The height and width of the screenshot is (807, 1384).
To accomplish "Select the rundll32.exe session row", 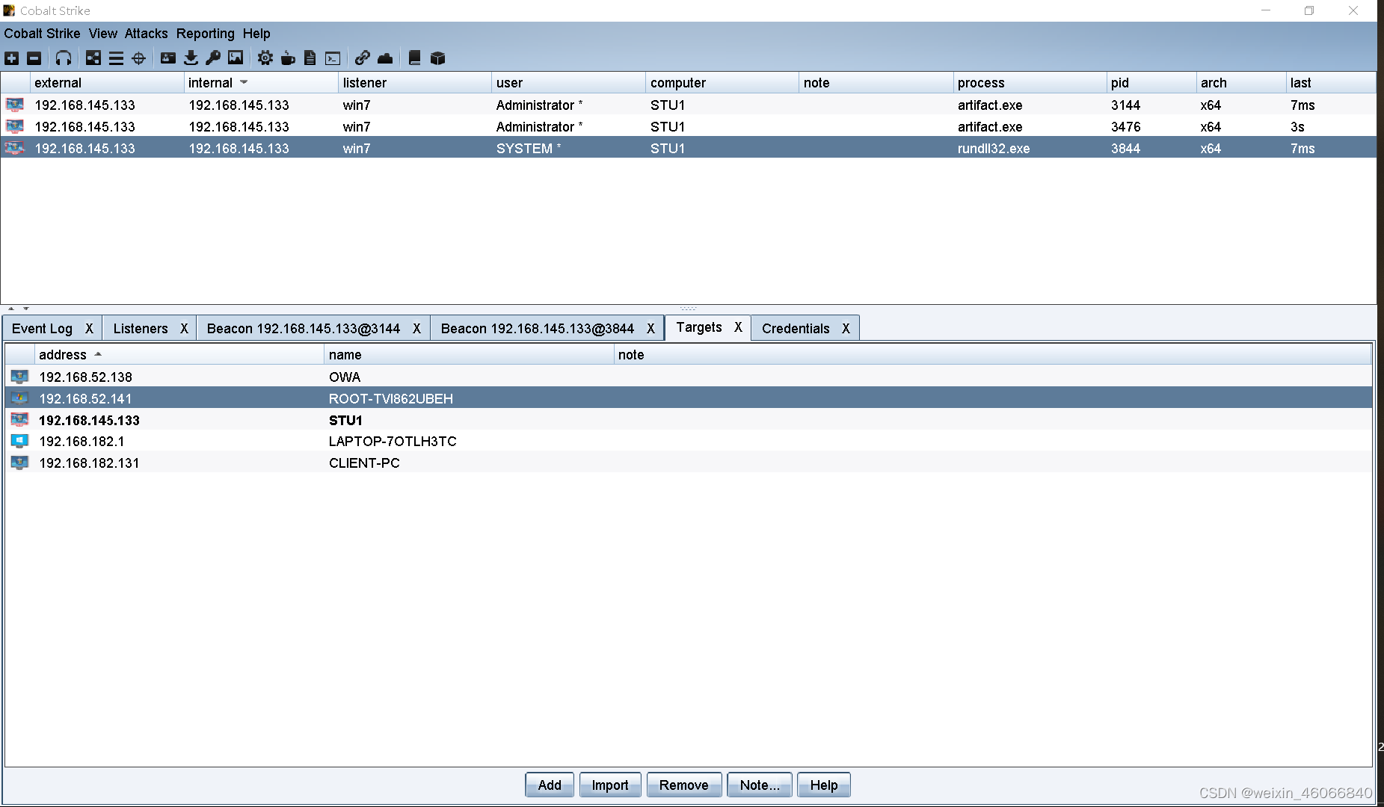I will point(689,148).
